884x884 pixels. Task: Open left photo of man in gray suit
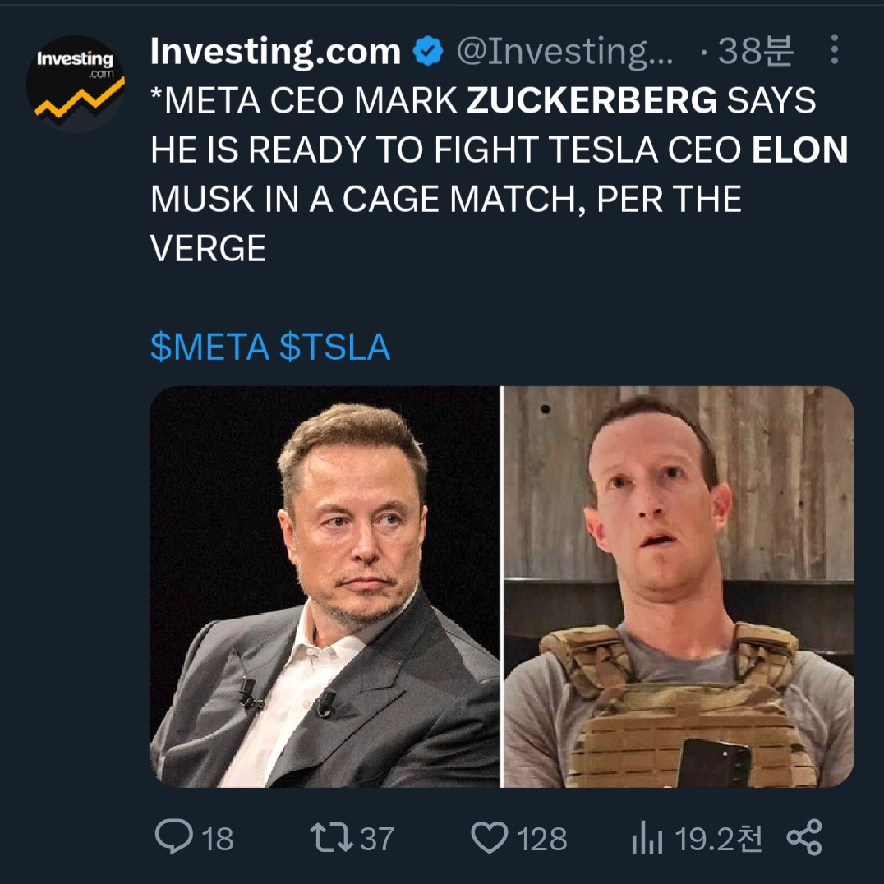point(325,587)
